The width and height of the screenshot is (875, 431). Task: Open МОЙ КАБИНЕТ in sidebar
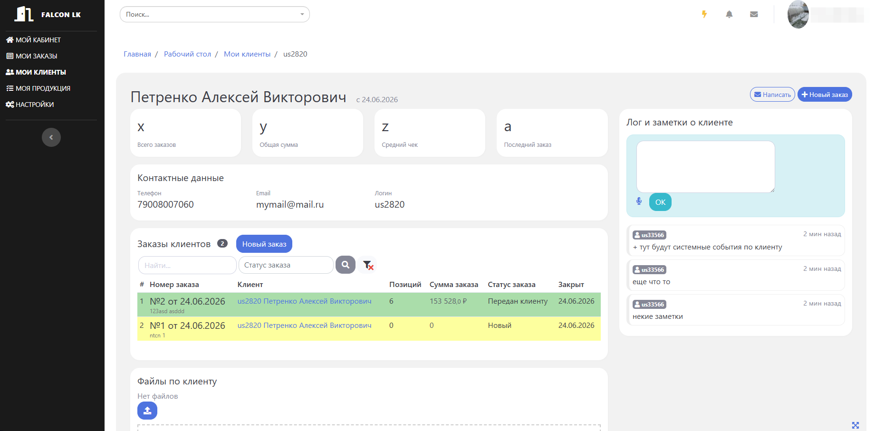coord(33,40)
